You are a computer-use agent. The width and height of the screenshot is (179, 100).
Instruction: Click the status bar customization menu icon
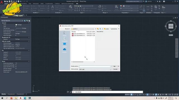pos(177,94)
